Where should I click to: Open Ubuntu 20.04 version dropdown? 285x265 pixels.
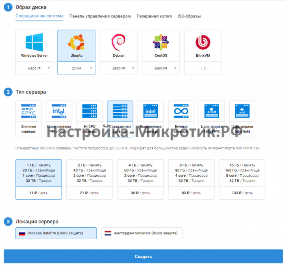(x=76, y=68)
